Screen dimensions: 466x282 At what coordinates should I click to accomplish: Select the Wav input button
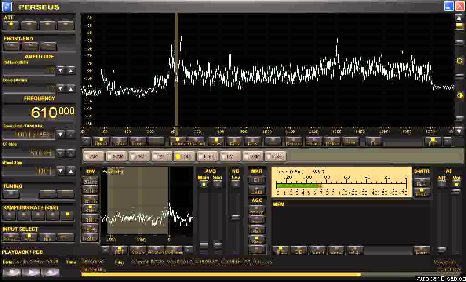tap(29, 237)
